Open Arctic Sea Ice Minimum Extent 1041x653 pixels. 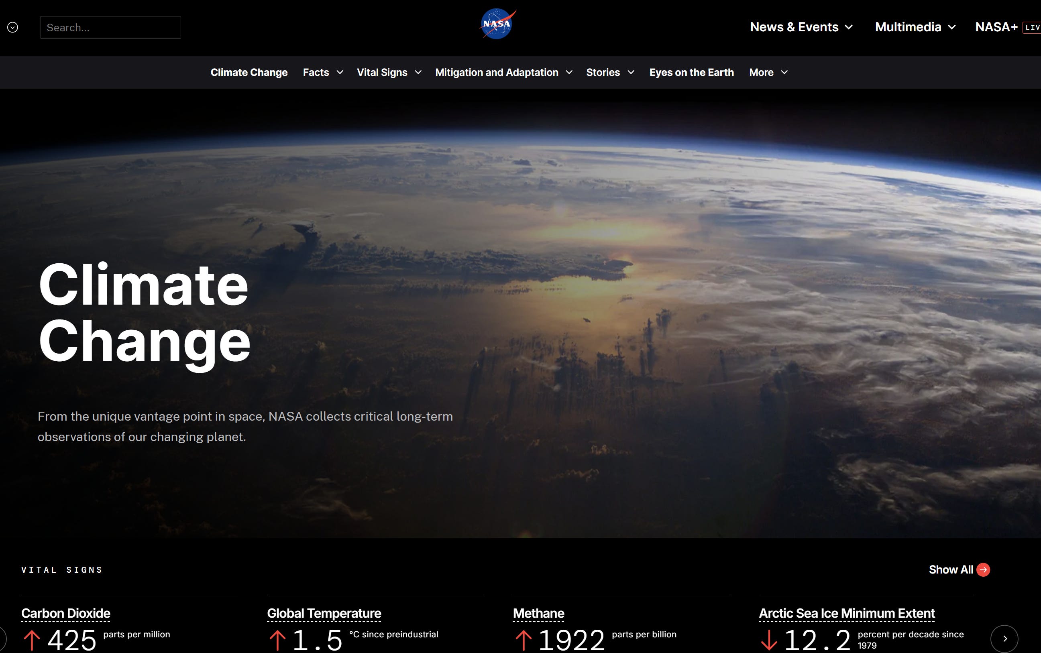tap(847, 613)
